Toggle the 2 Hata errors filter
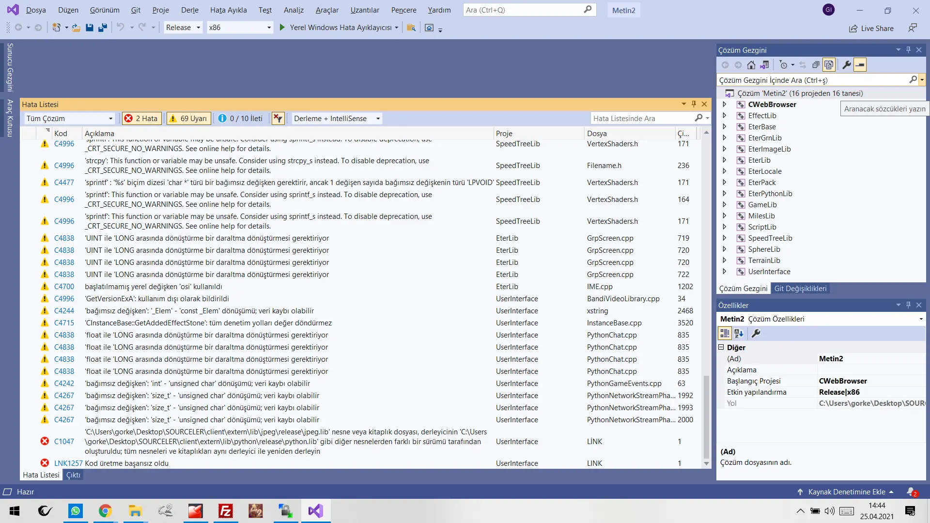This screenshot has width=930, height=523. [x=141, y=119]
